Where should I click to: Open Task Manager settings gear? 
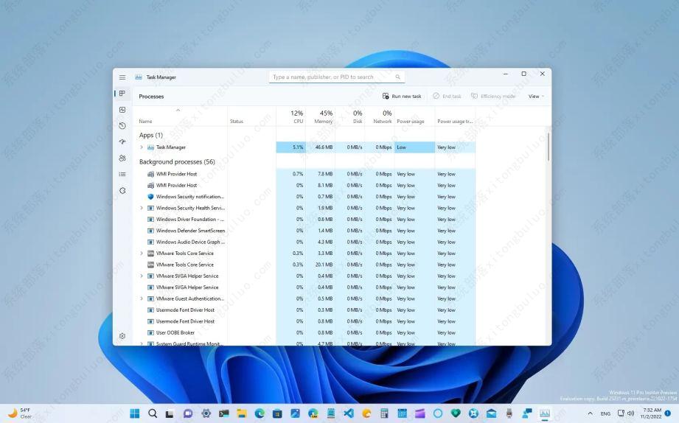point(122,336)
